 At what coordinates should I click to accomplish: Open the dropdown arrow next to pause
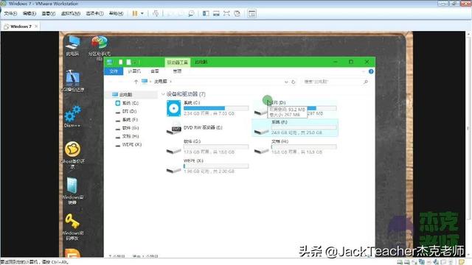(x=142, y=13)
